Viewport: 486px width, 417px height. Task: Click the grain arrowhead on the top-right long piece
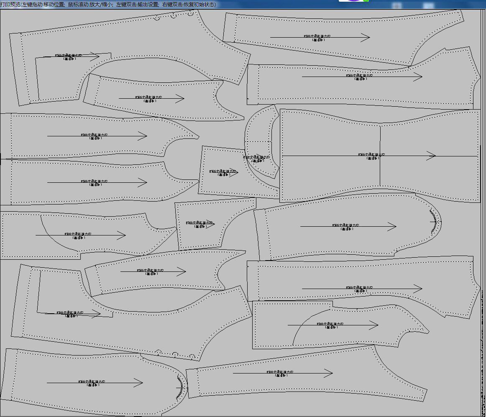(365, 37)
